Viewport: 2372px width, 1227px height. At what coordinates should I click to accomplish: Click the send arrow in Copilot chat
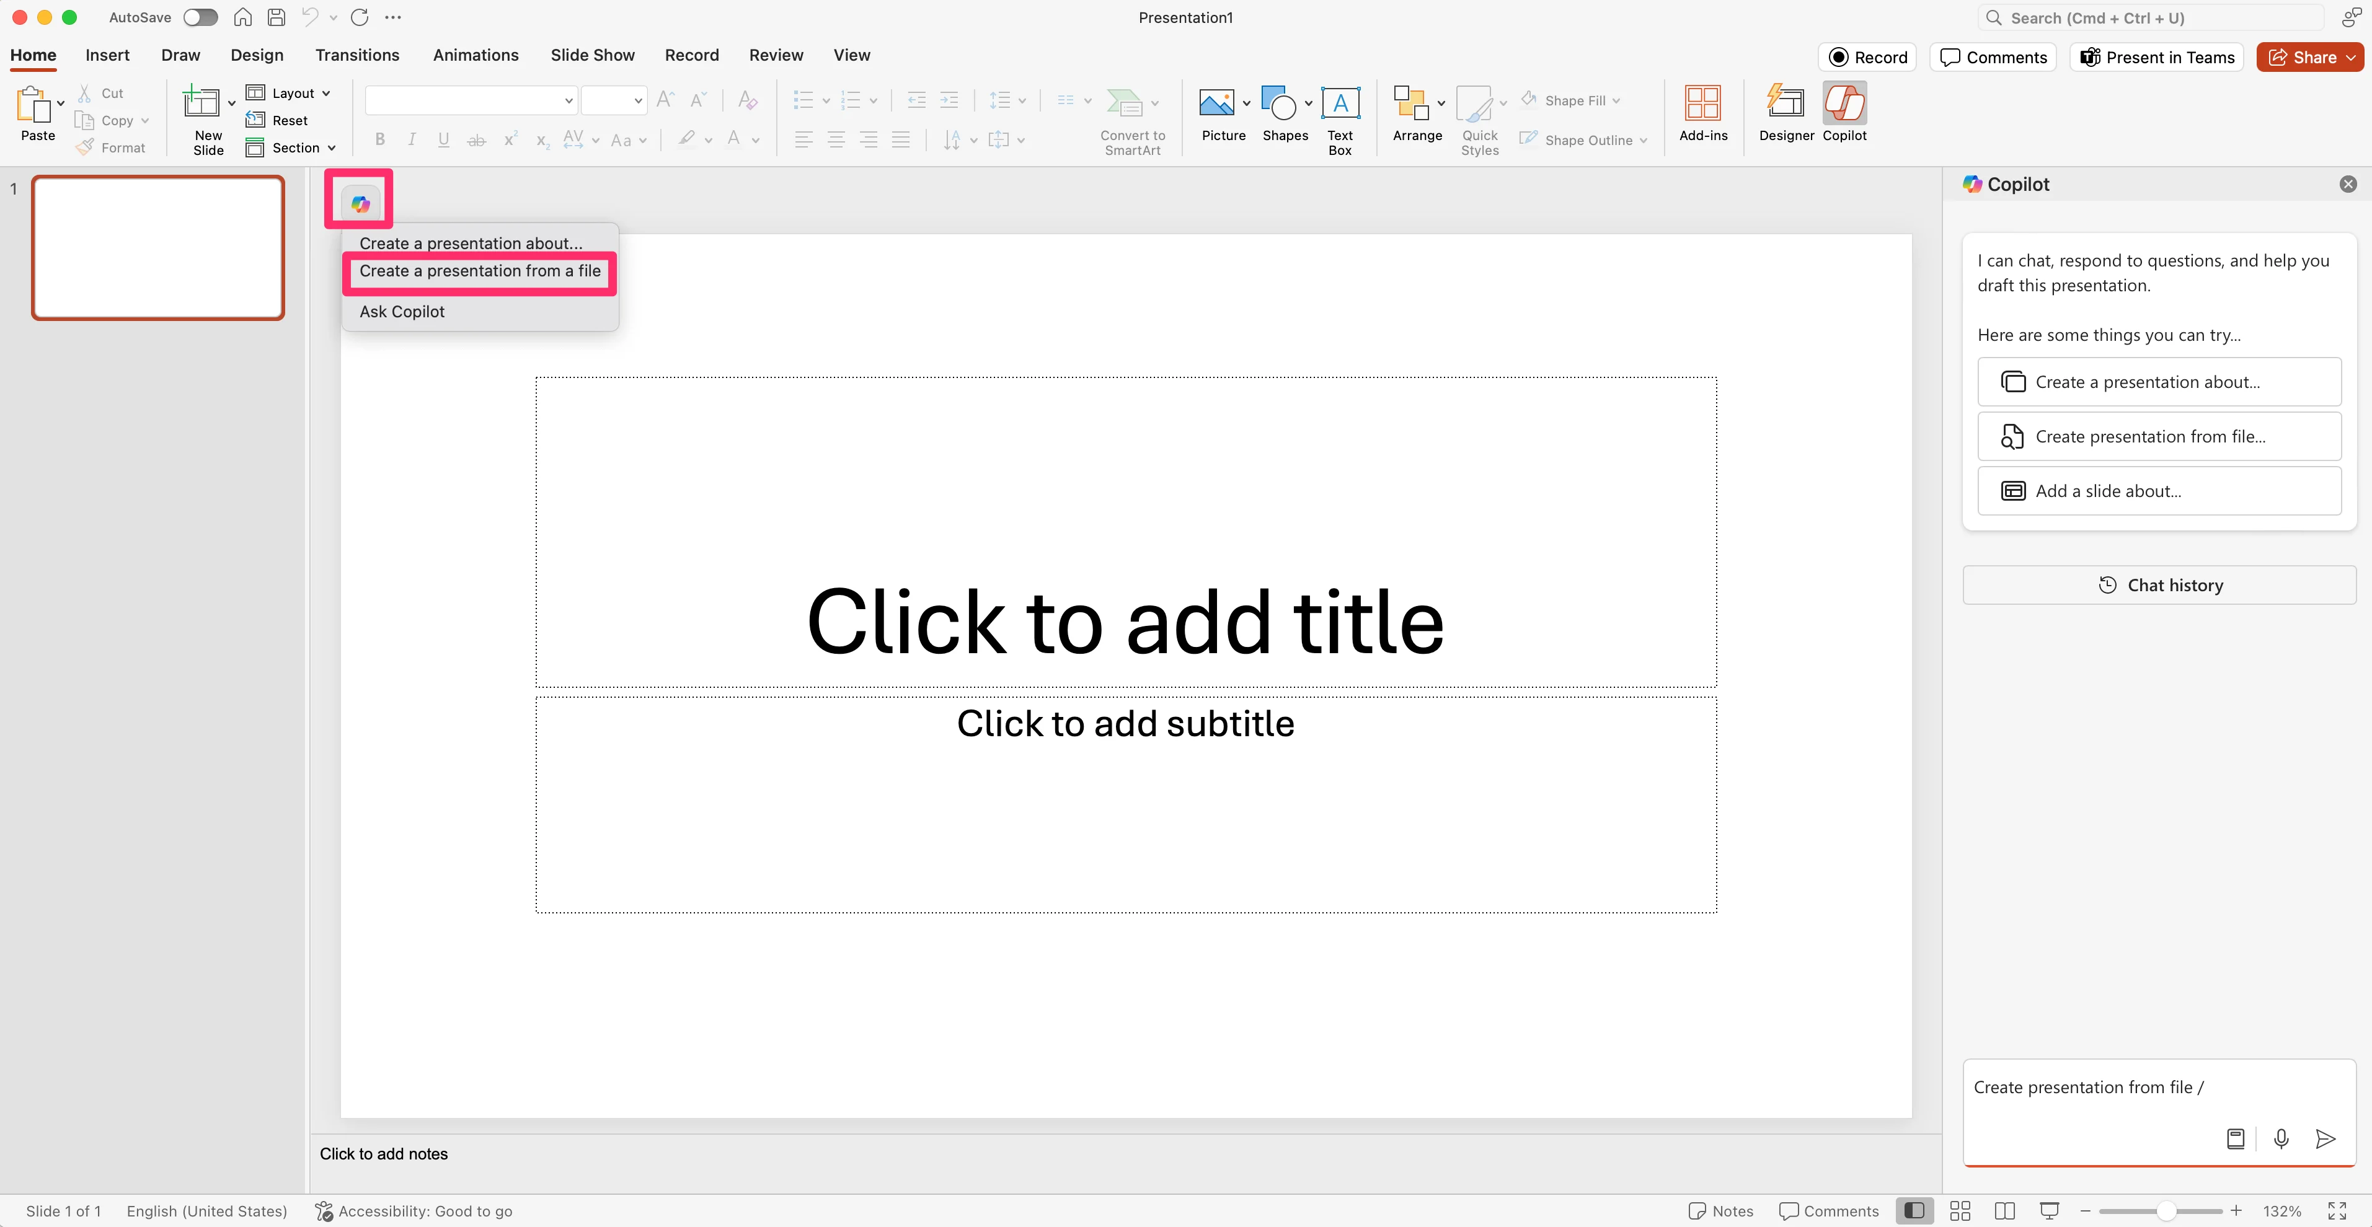(x=2325, y=1138)
